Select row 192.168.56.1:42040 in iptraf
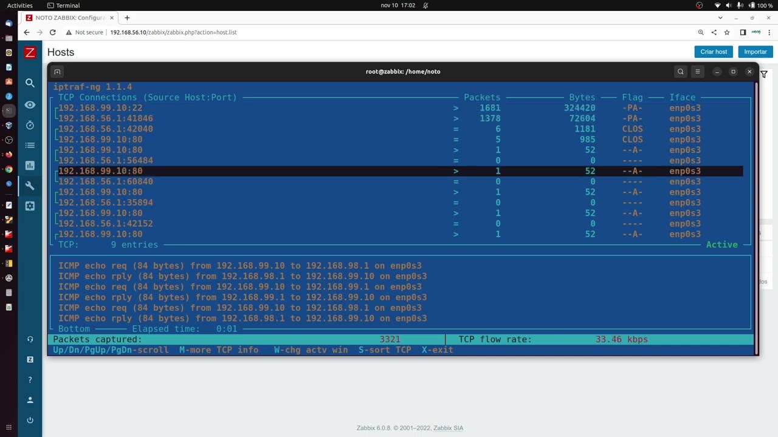This screenshot has width=778, height=437. pos(401,129)
